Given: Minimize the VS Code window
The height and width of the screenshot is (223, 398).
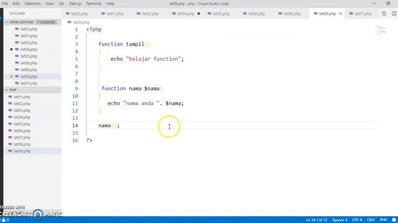Looking at the screenshot, I should point(374,4).
